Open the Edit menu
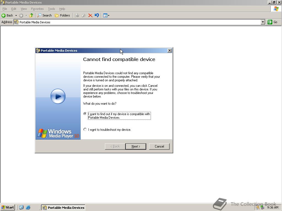 pyautogui.click(x=14, y=9)
